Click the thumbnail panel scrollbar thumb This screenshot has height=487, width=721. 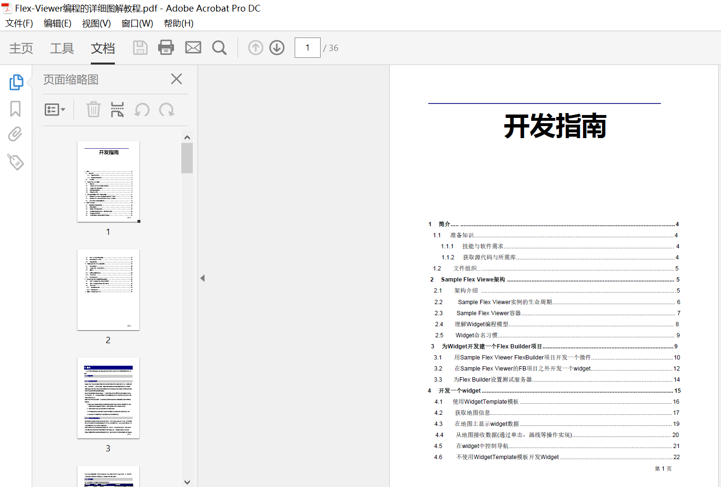(187, 158)
